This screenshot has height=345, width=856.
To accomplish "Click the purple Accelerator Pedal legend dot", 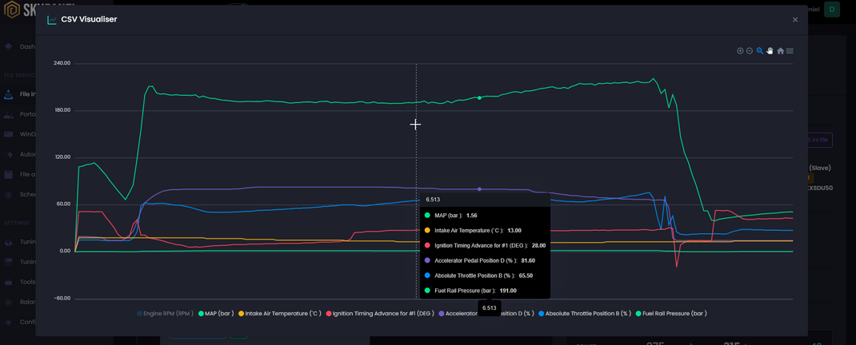I will click(x=442, y=314).
